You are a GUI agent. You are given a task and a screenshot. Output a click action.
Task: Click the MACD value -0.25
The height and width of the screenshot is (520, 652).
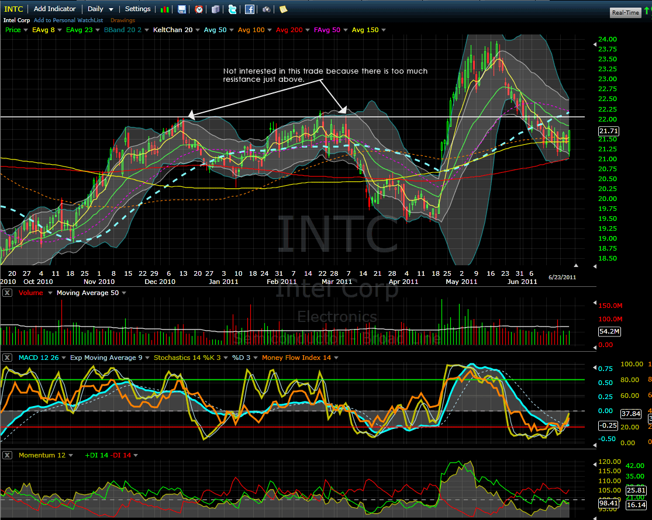tap(608, 426)
